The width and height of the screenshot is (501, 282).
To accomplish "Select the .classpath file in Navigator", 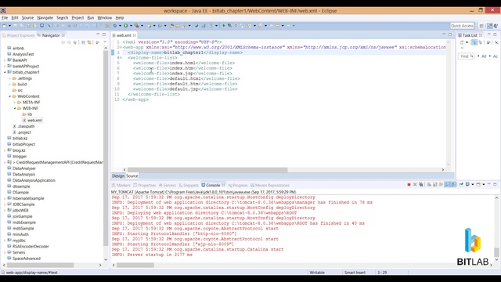I will point(23,126).
